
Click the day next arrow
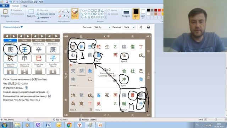pos(28,36)
